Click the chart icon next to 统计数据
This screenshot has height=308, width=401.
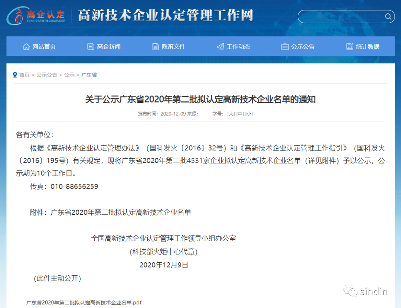349,46
